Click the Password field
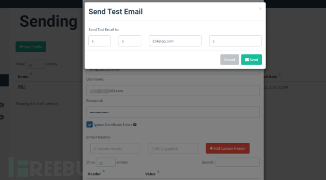Screen dimensions: 326x180 click(x=173, y=112)
